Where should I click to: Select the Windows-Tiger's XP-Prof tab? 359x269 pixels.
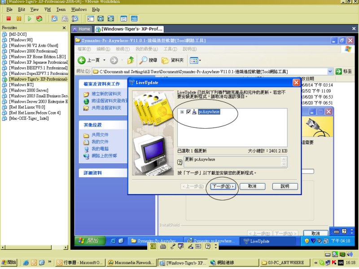point(129,29)
